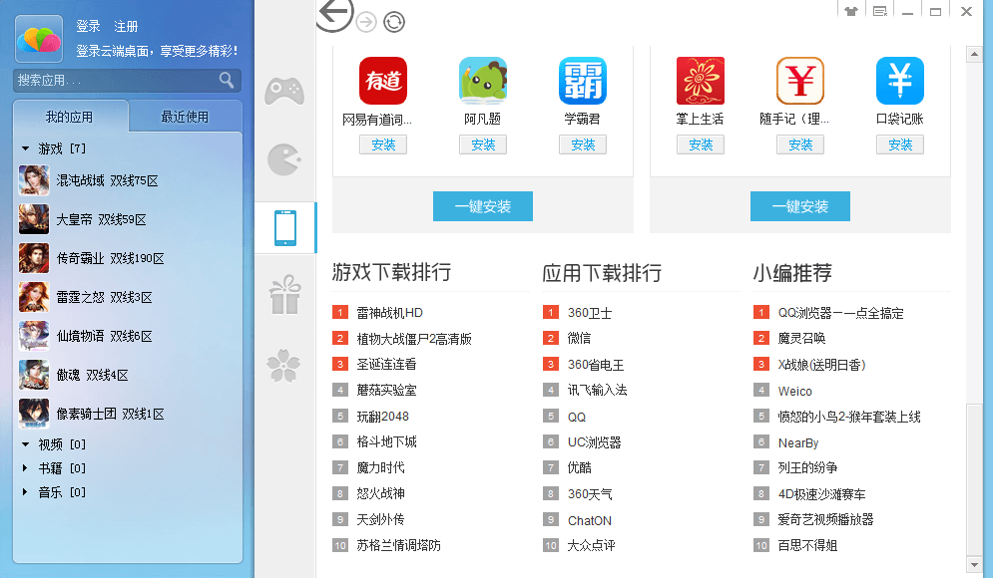
Task: Collapse the 视频 [0] group
Action: (25, 444)
